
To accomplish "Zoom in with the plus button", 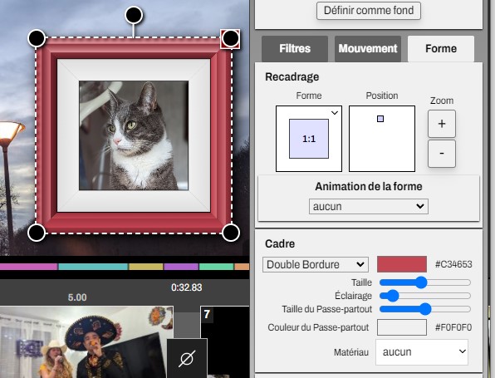I will point(442,124).
